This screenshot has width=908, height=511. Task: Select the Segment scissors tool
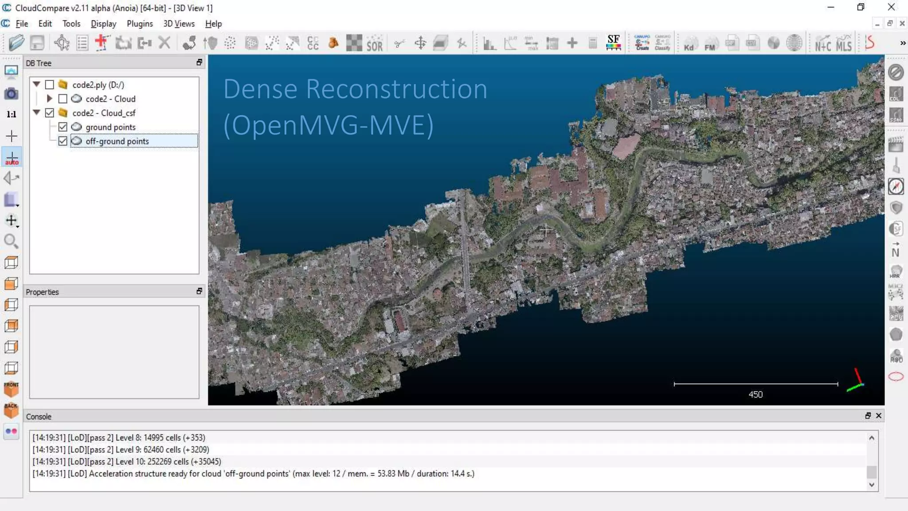tap(399, 43)
